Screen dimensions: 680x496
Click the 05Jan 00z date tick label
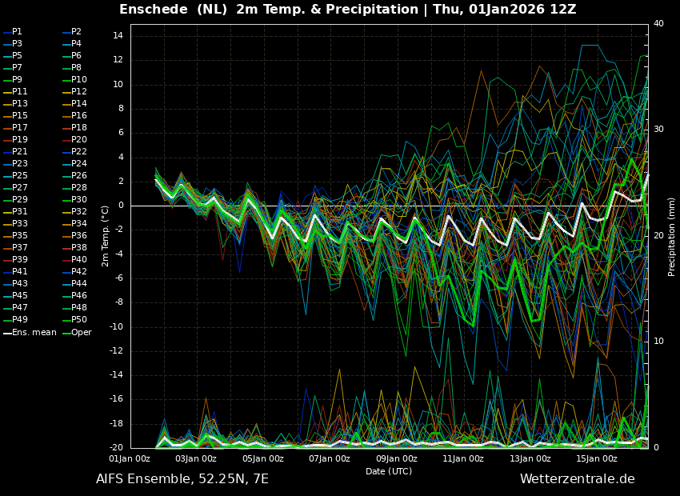pos(263,458)
